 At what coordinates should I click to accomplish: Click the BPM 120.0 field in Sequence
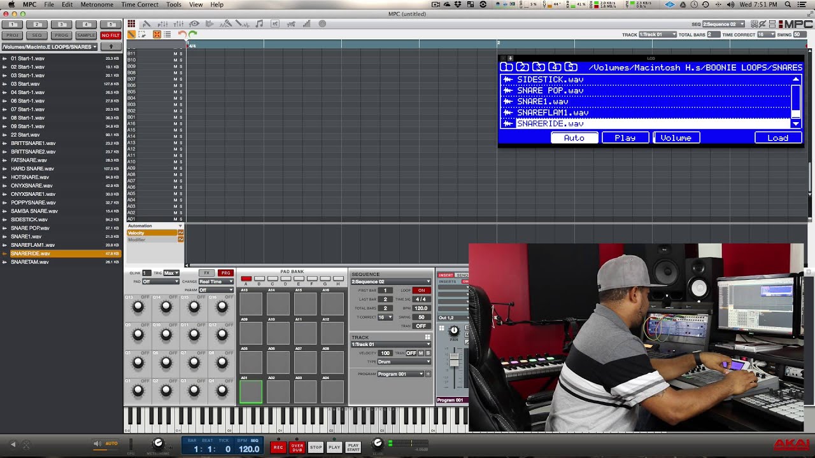[421, 308]
